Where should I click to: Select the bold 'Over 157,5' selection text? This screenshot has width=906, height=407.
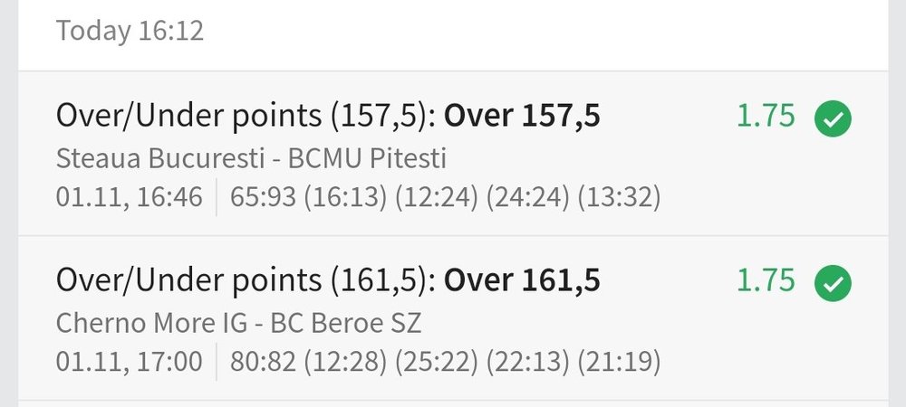[522, 118]
